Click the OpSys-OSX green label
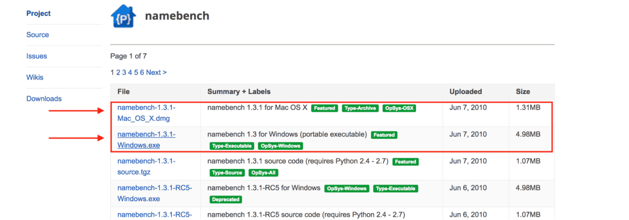 (x=399, y=108)
